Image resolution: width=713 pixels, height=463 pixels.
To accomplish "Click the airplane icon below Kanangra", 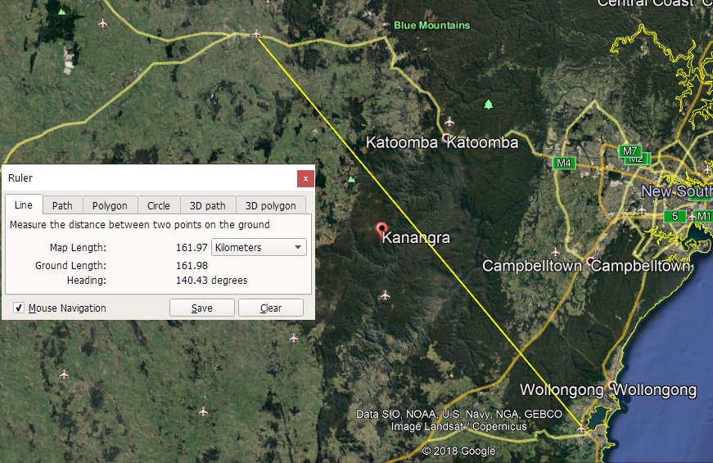I will click(385, 296).
